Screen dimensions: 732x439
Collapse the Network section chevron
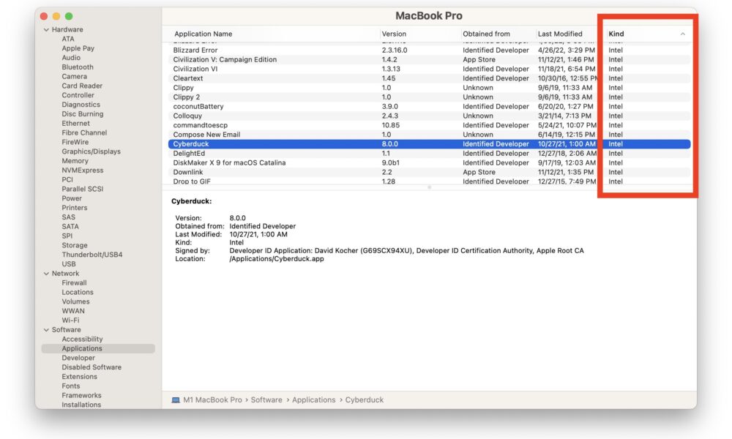pyautogui.click(x=46, y=274)
